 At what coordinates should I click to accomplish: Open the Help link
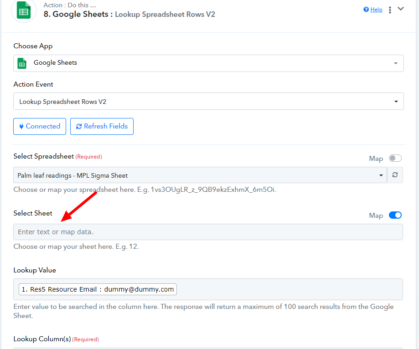(376, 10)
